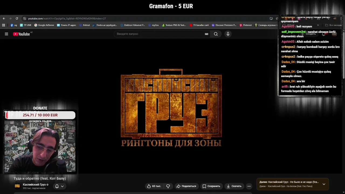Click the search magnifier button
Image resolution: width=345 pixels, height=194 pixels.
[x=216, y=34]
